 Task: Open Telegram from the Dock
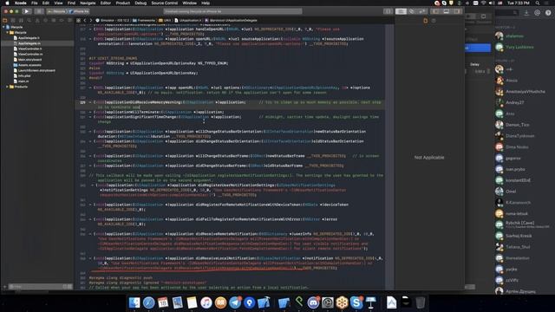click(x=235, y=302)
